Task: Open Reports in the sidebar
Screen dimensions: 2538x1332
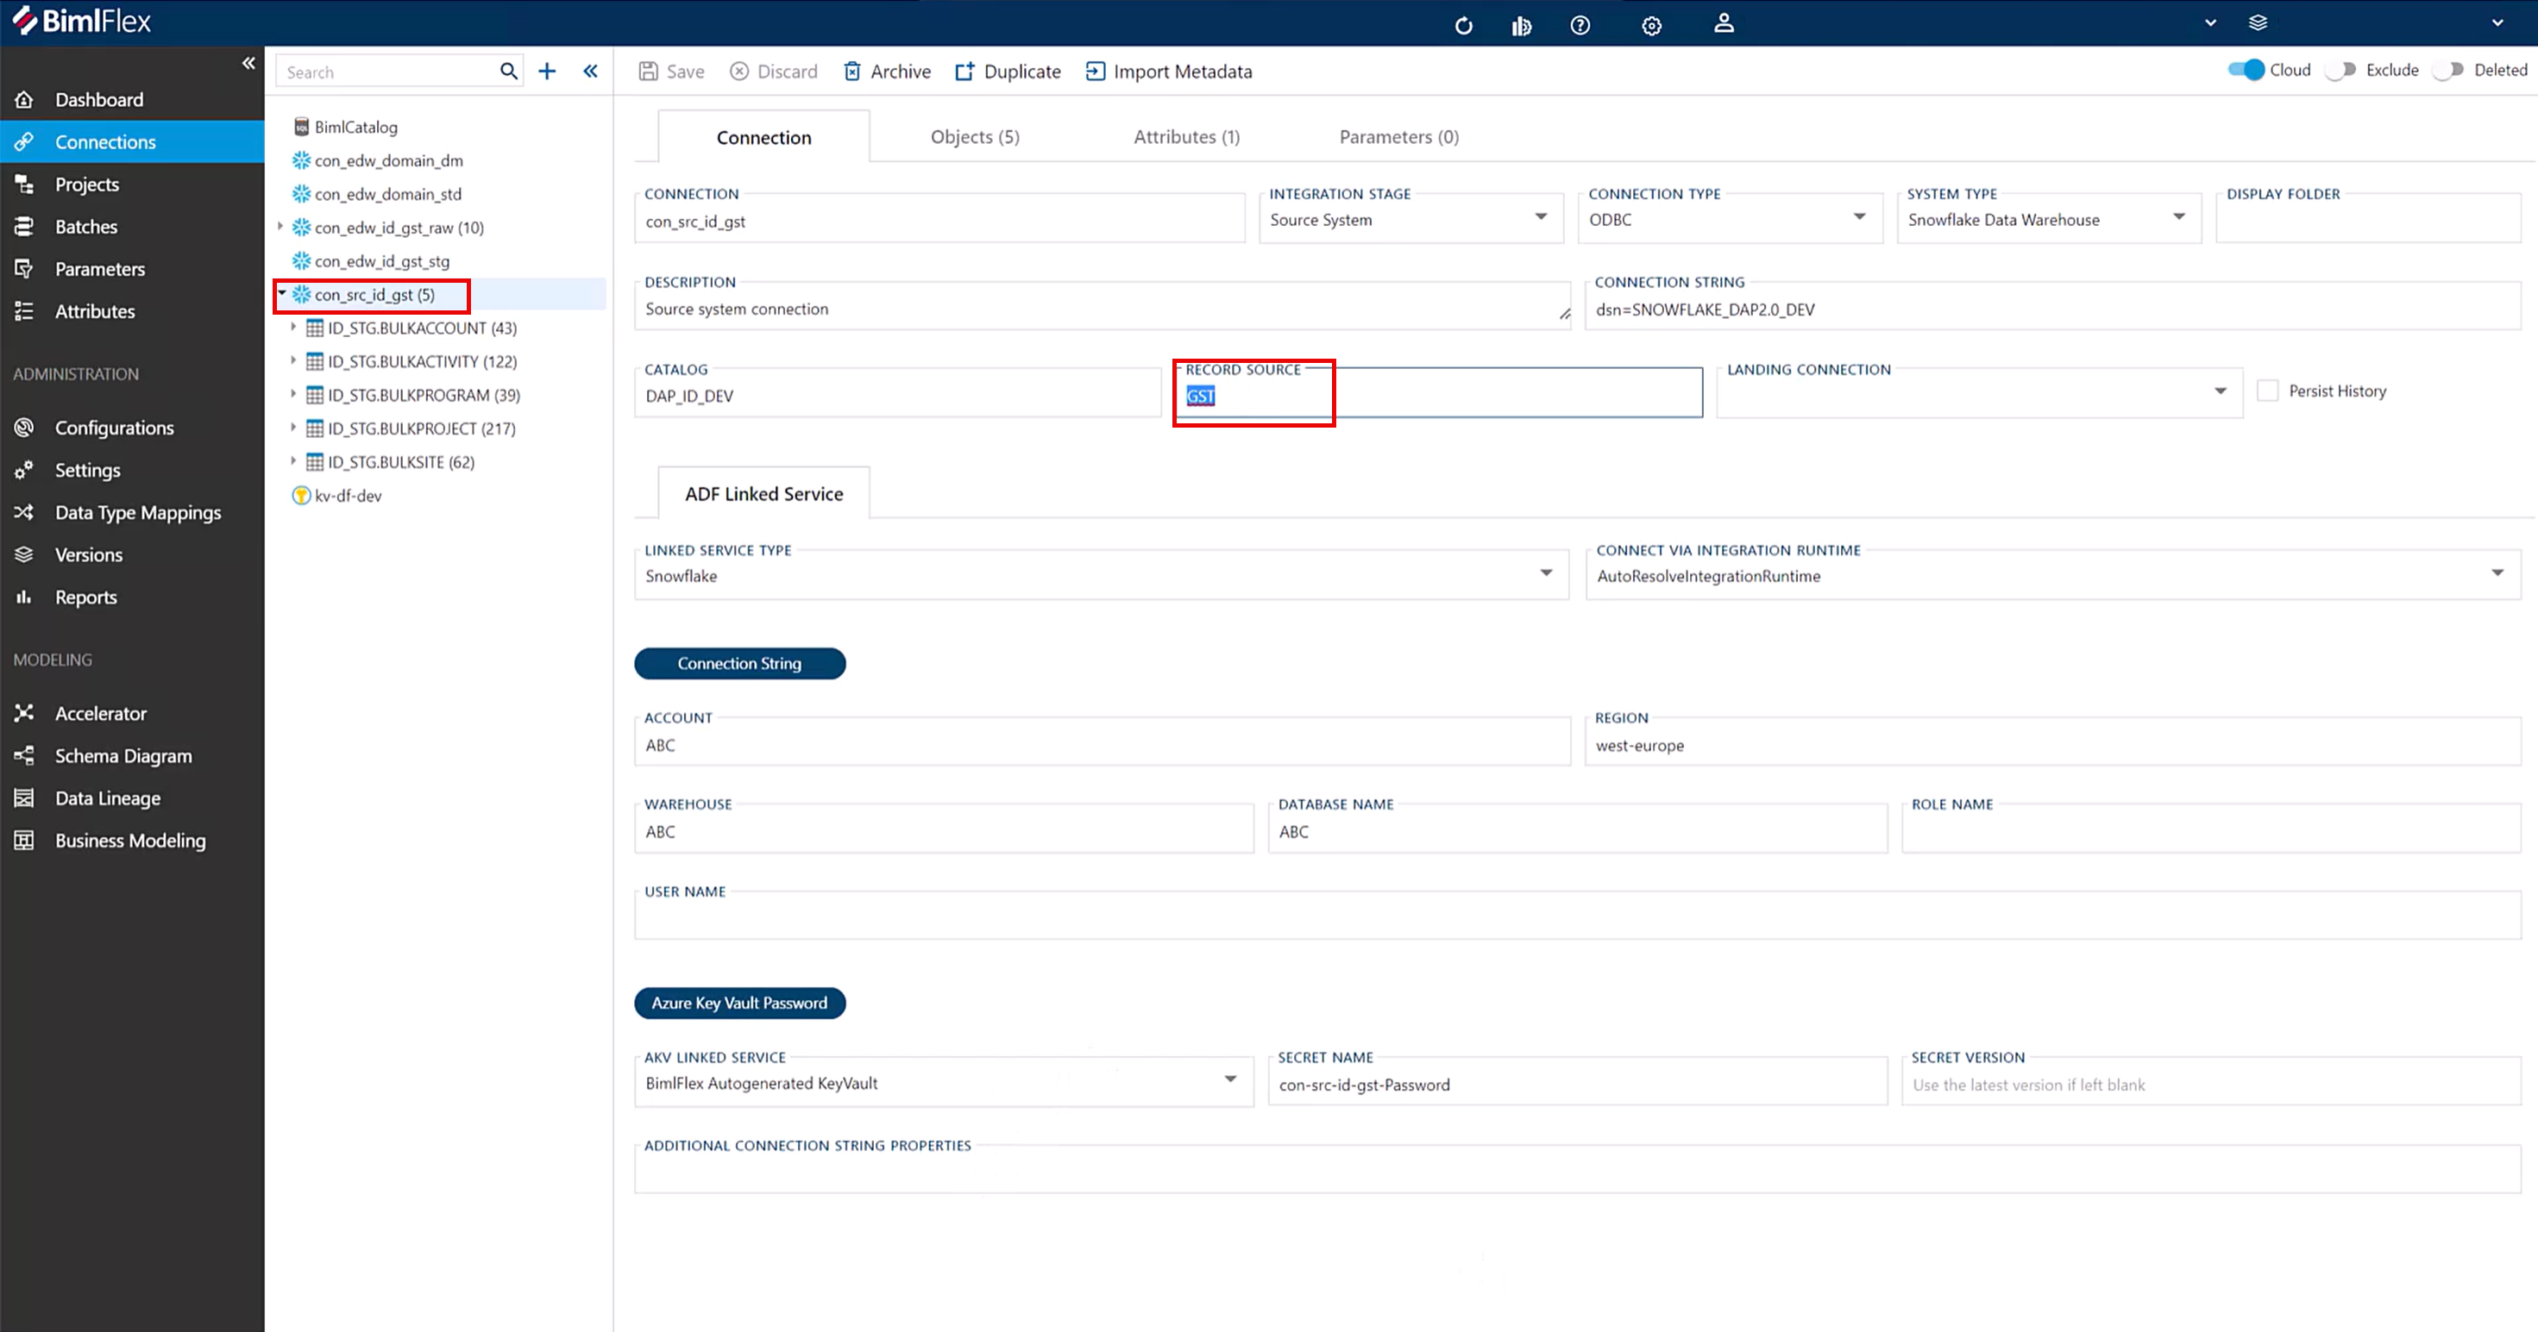Action: [x=132, y=597]
